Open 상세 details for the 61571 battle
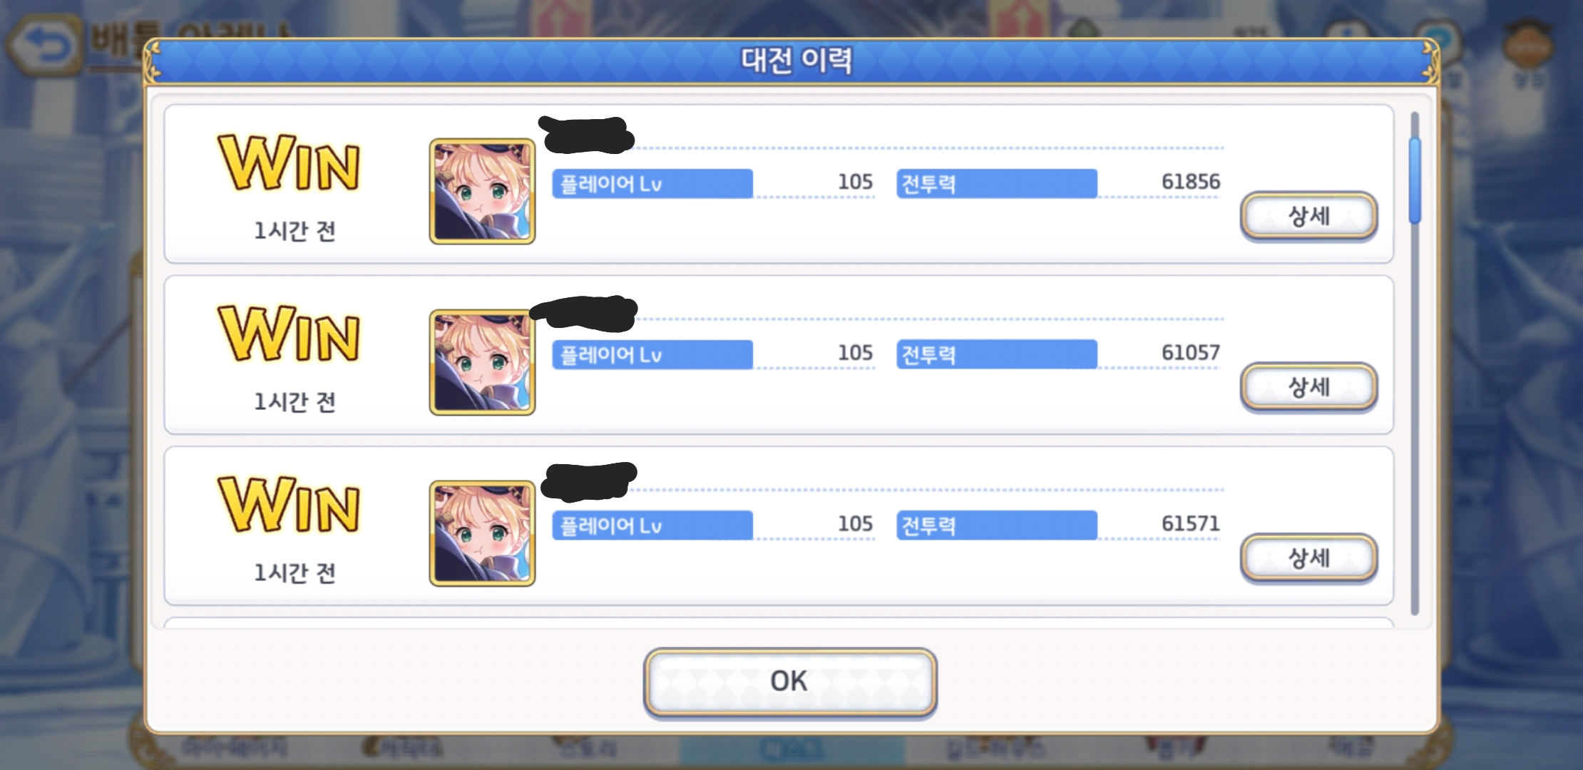This screenshot has width=1583, height=770. [x=1308, y=558]
